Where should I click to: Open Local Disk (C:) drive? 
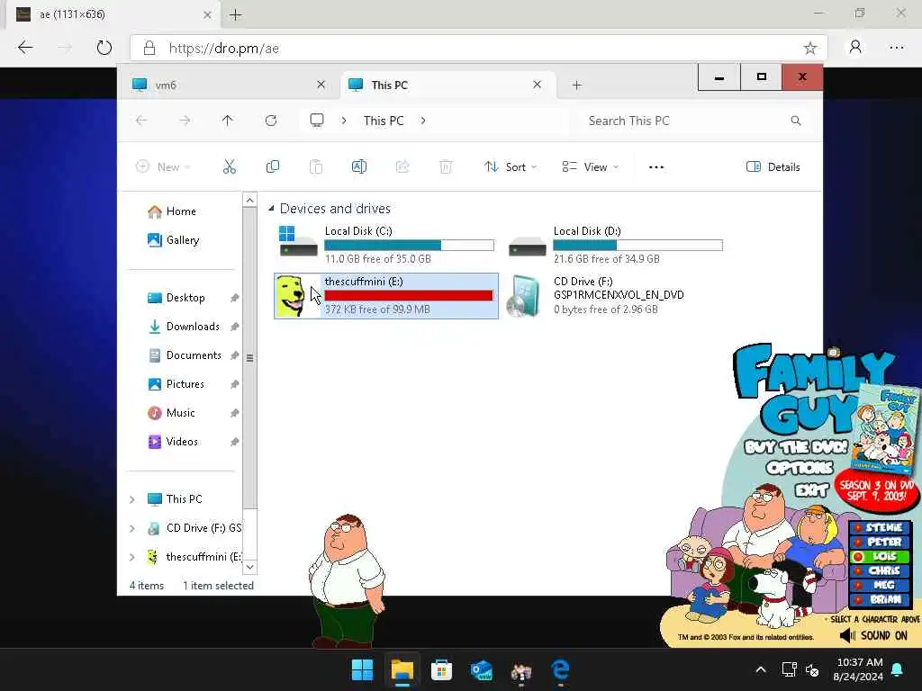coord(386,245)
